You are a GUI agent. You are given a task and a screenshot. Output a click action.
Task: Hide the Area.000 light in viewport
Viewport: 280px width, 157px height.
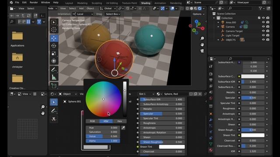click(263, 22)
